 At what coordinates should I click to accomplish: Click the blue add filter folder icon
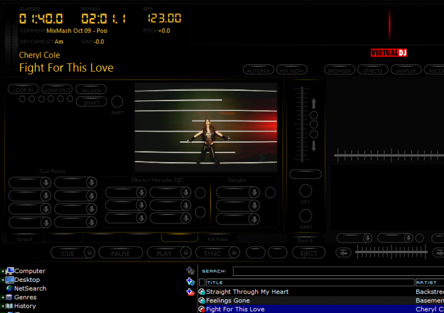tap(190, 281)
